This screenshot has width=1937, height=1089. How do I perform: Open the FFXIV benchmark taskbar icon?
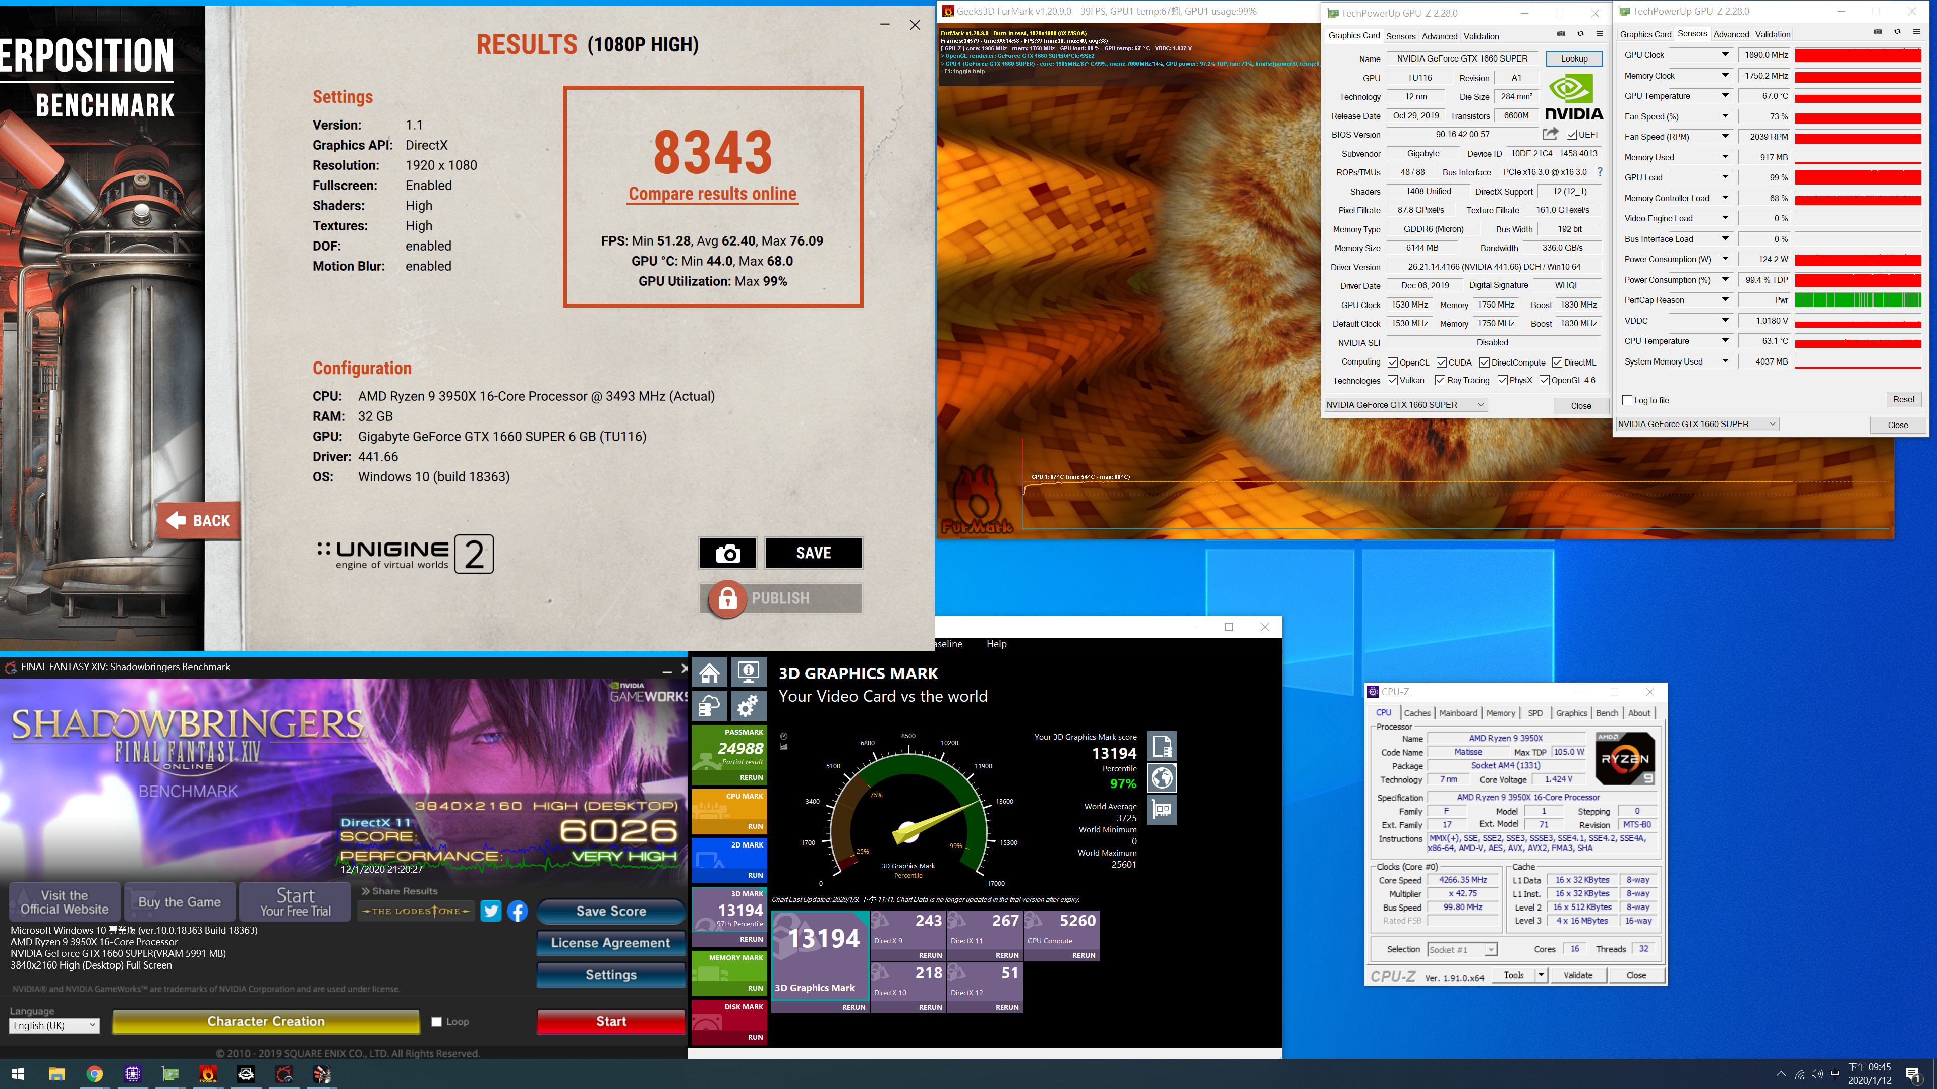(x=284, y=1074)
